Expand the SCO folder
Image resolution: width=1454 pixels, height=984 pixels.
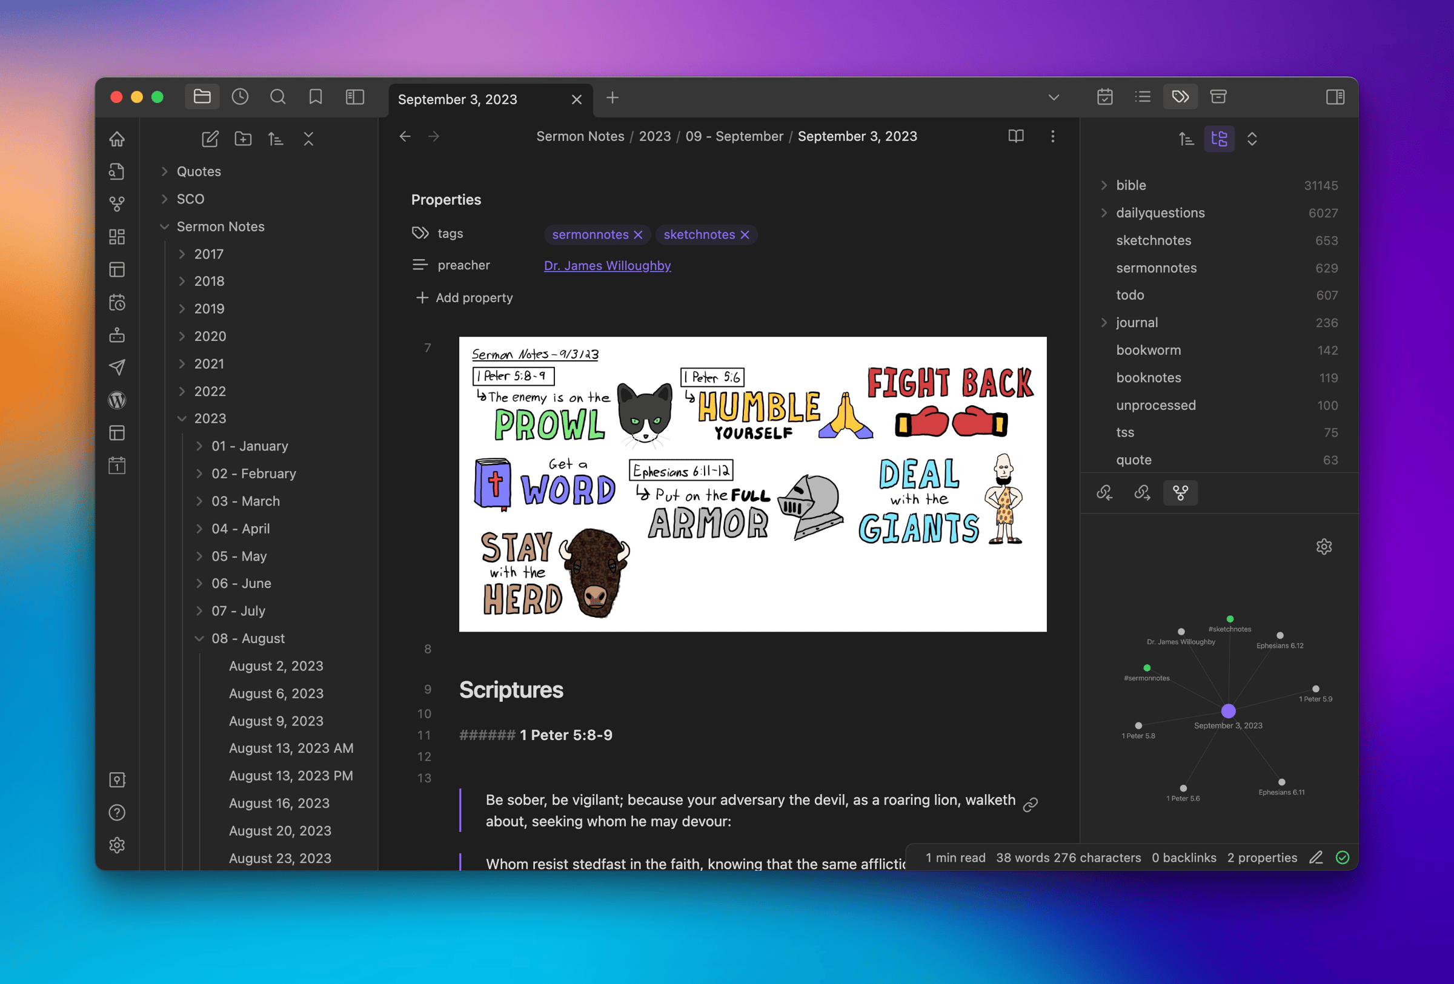[x=190, y=199]
